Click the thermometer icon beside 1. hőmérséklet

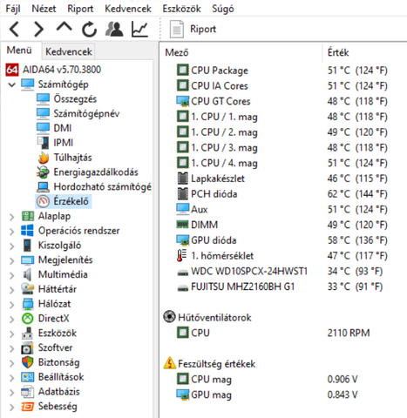[x=181, y=255]
